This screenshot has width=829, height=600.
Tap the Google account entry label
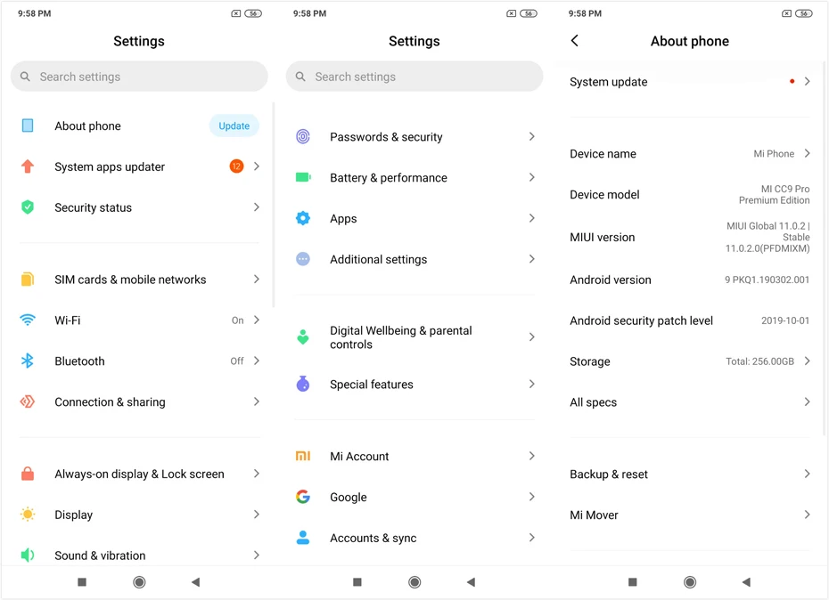tap(349, 497)
